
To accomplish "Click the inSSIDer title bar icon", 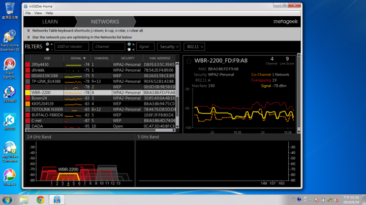I will pyautogui.click(x=26, y=6).
